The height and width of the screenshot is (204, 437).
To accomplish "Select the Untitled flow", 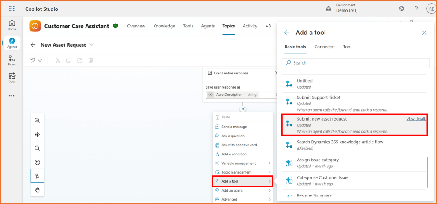I will point(354,83).
